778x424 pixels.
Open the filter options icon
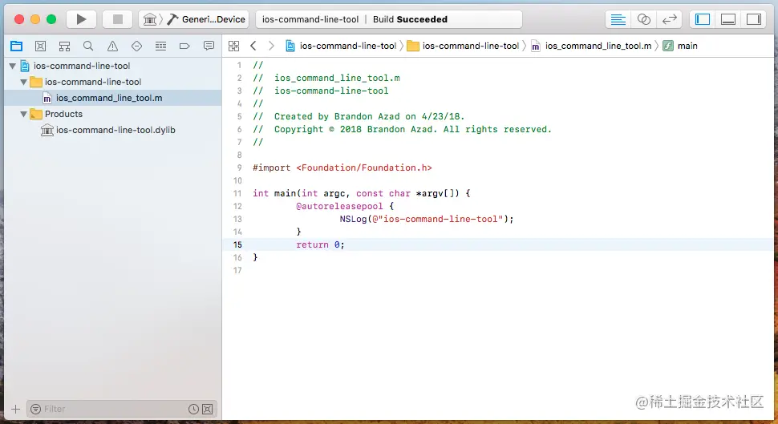click(x=36, y=409)
